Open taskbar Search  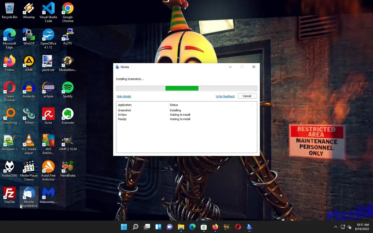click(x=135, y=227)
